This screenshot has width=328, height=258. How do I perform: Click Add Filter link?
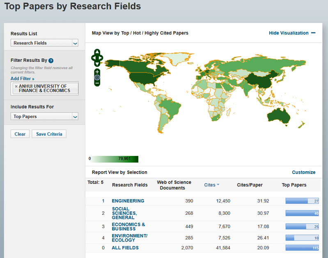tap(23, 79)
